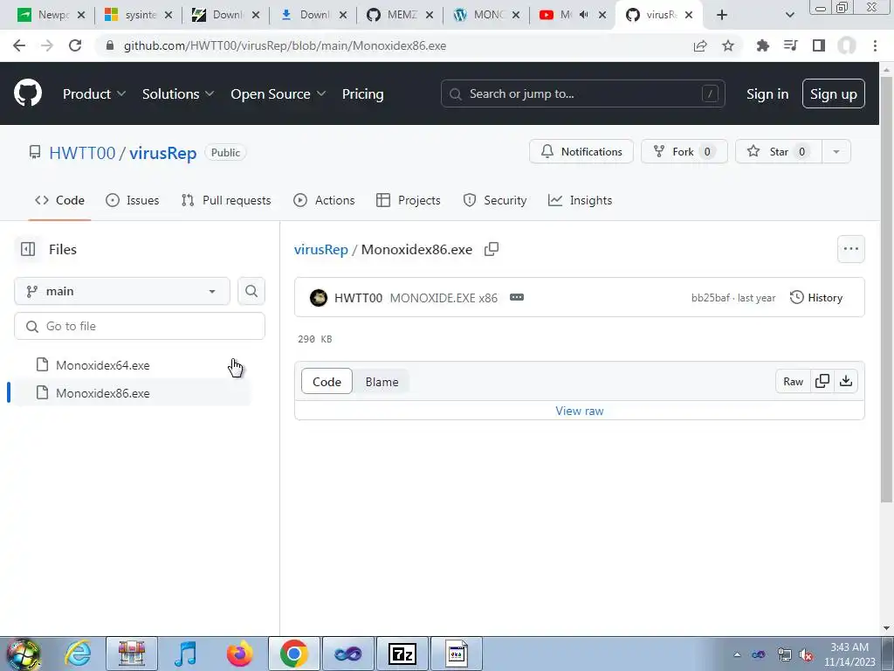This screenshot has width=894, height=671.
Task: Mute the YouTube tab speaker icon
Action: coord(584,15)
